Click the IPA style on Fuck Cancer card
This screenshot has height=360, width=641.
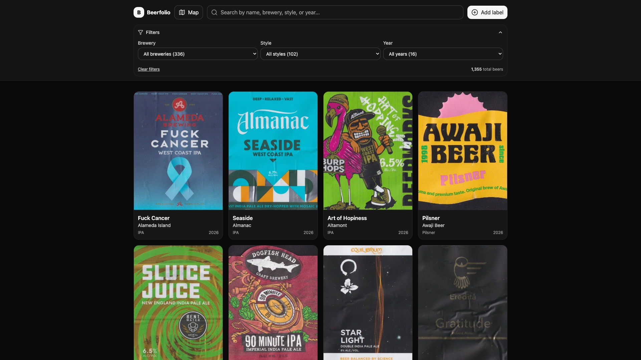pos(141,233)
